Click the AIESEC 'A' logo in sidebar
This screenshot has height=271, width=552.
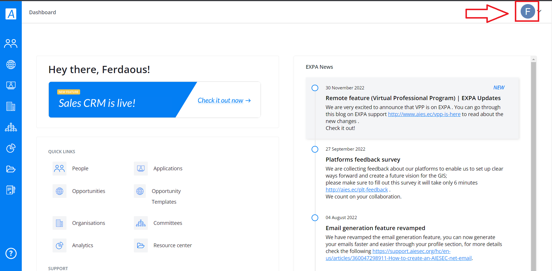pyautogui.click(x=11, y=14)
